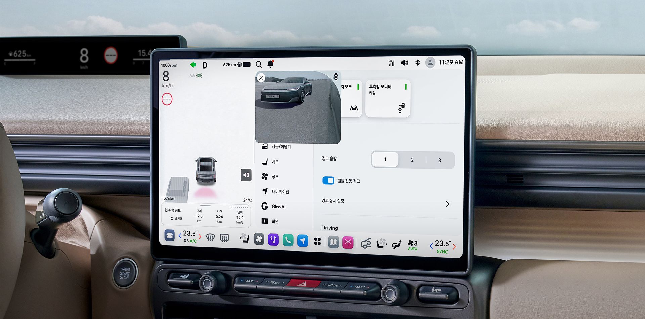Viewport: 645px width, 319px height.
Task: Open the phone app
Action: (x=288, y=240)
